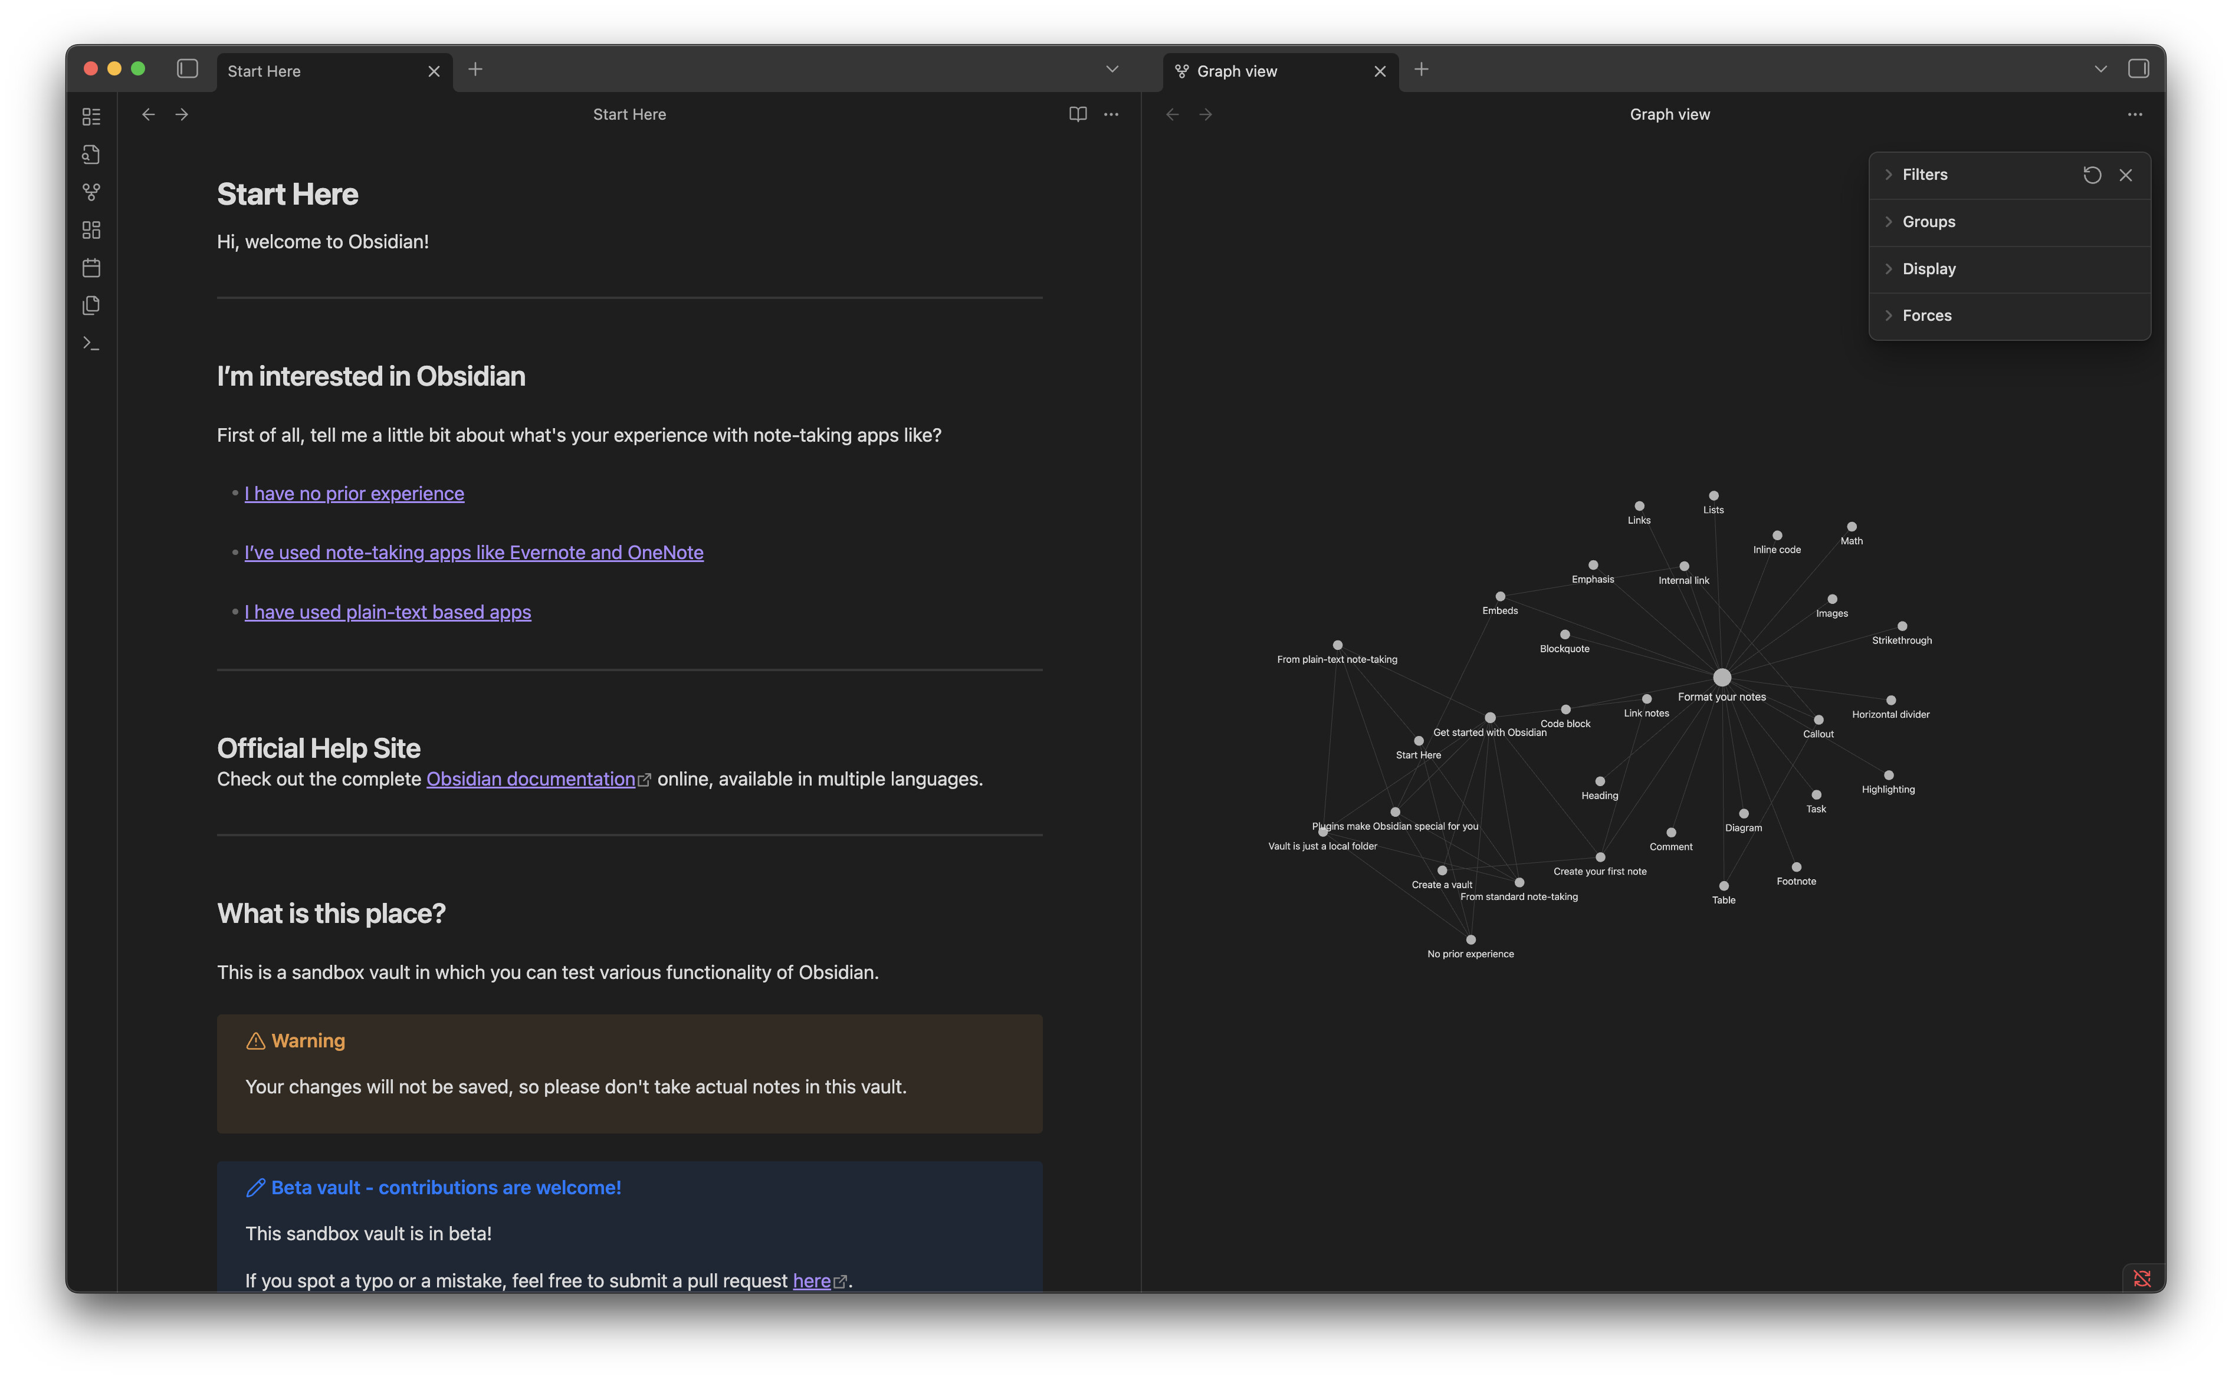2232x1380 pixels.
Task: Click the sync status icon bottom right
Action: click(x=2142, y=1278)
